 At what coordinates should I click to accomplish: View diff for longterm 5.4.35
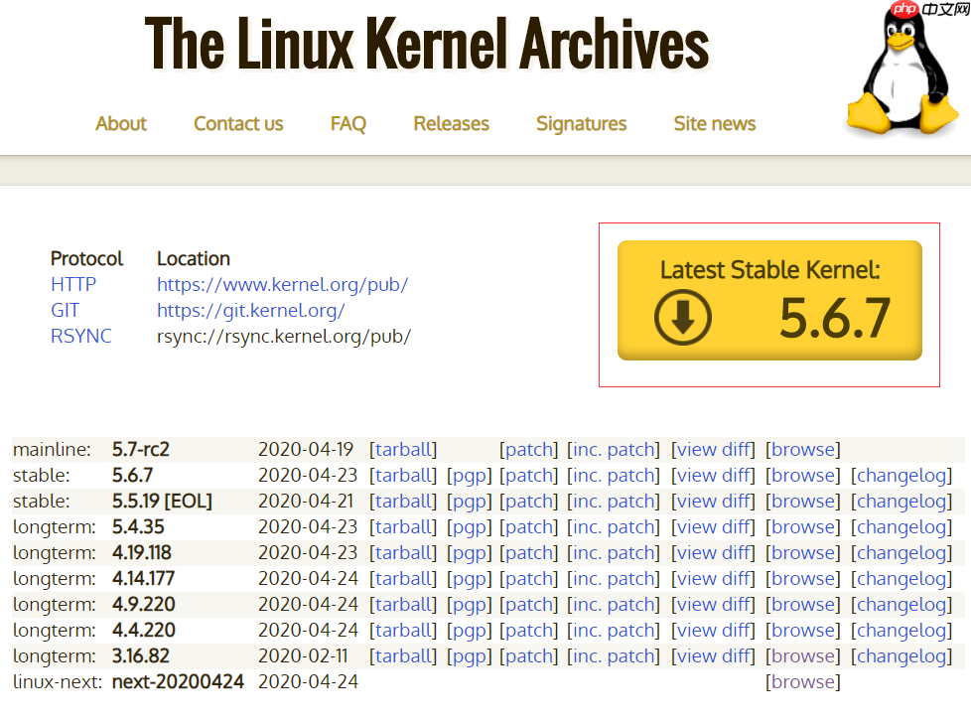713,526
